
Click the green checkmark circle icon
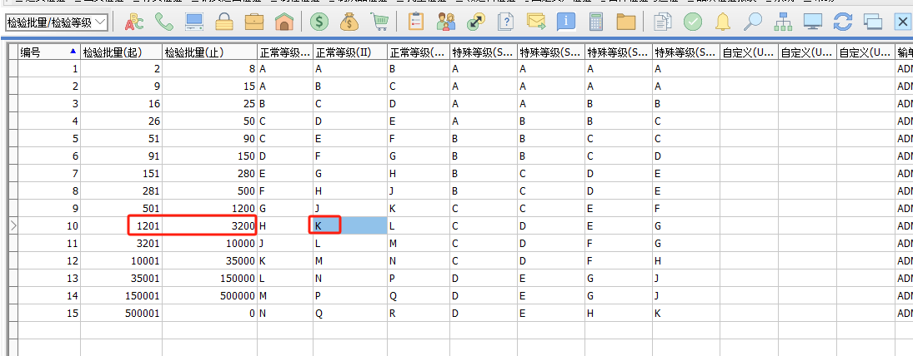(x=693, y=22)
